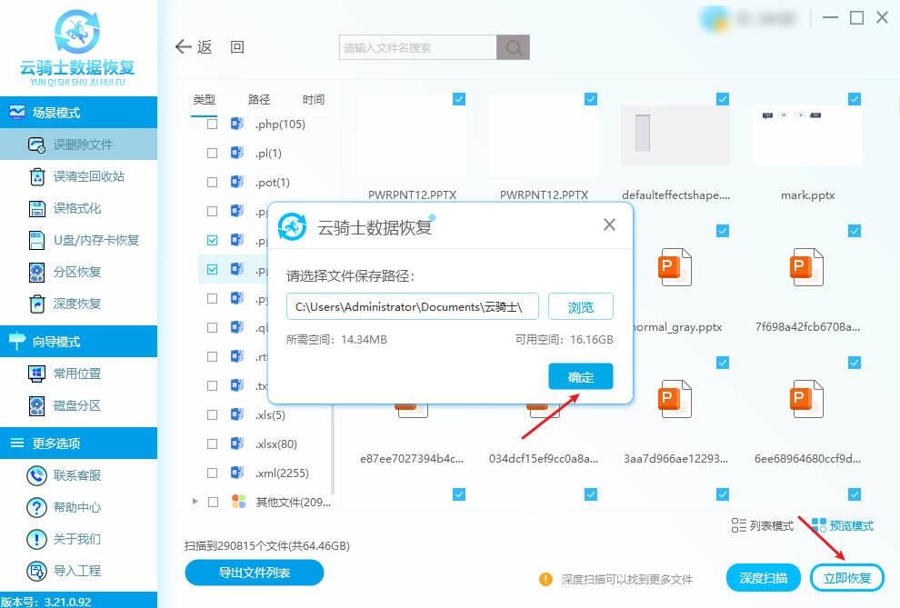The image size is (900, 608).
Task: Click the 导入工程 import icon
Action: point(36,571)
